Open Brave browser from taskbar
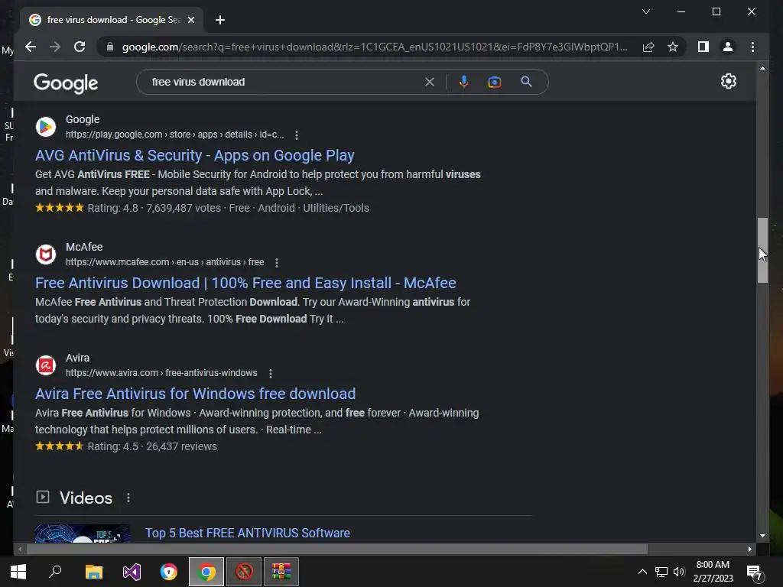 click(169, 572)
